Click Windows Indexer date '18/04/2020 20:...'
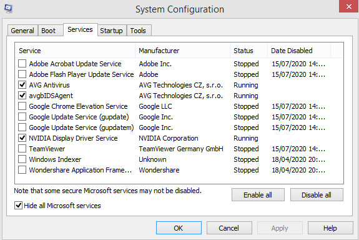 point(298,159)
